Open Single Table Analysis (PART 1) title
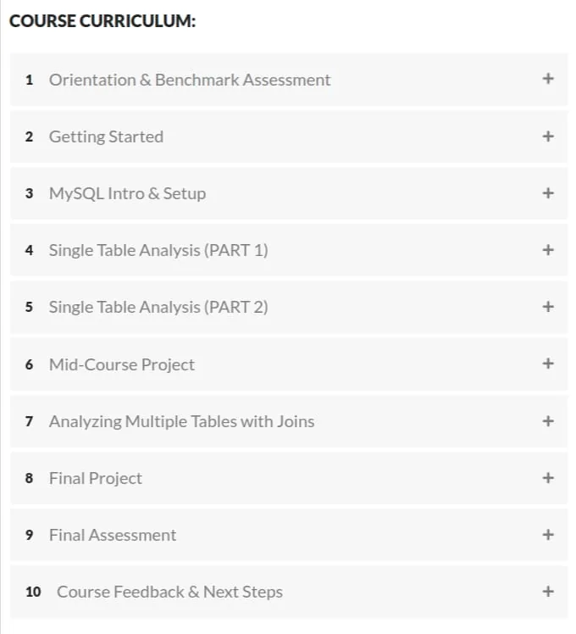The width and height of the screenshot is (576, 634). click(158, 250)
